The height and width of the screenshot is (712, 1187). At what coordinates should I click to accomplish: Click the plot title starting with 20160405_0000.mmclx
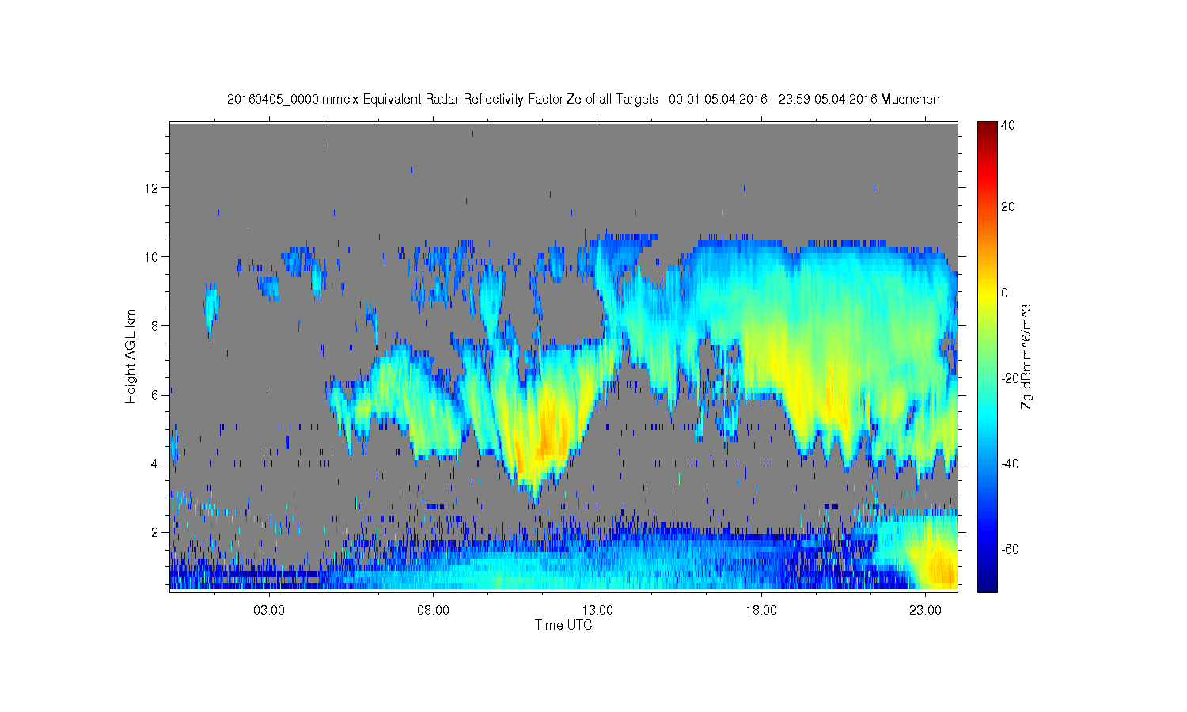583,99
